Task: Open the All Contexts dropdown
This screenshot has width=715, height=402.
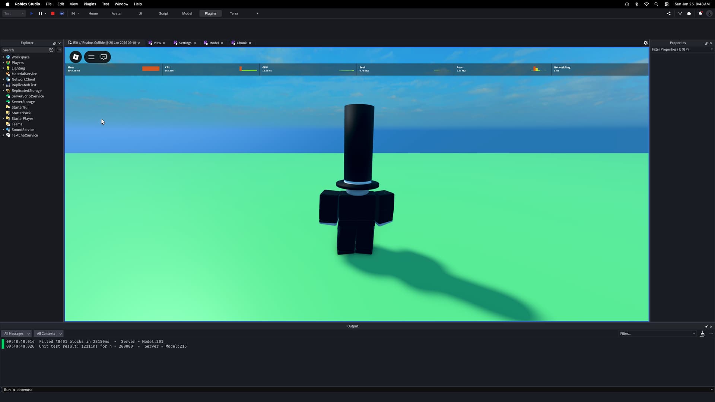Action: [x=49, y=334]
